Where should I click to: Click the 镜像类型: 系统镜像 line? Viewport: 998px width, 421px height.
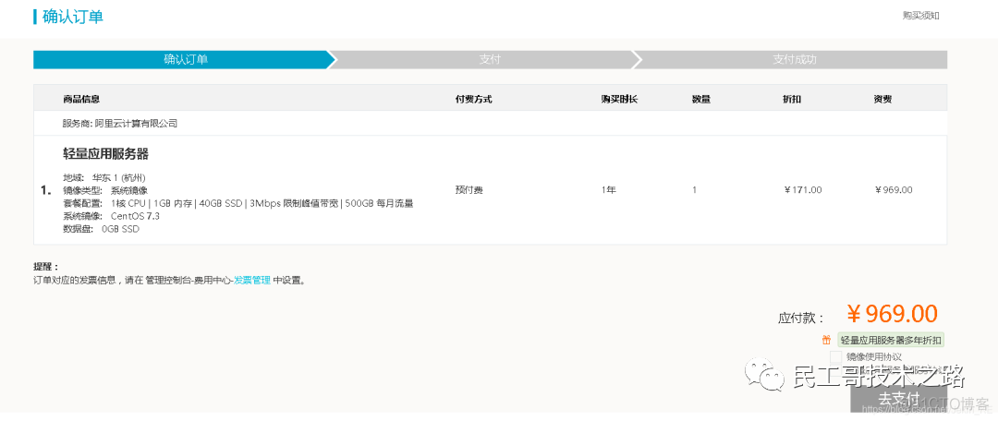(x=105, y=190)
